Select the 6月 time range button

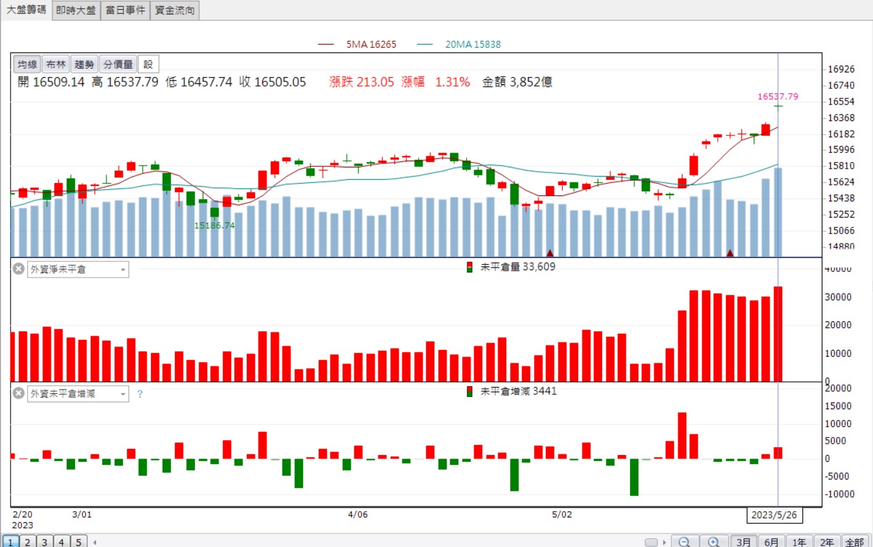[772, 541]
